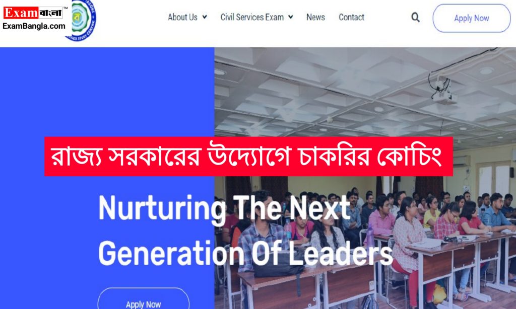
Task: Go to the News page
Action: point(315,17)
